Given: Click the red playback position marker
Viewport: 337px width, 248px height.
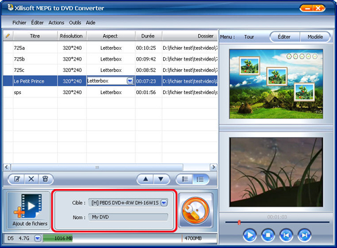Looking at the screenshot, I should point(239,222).
